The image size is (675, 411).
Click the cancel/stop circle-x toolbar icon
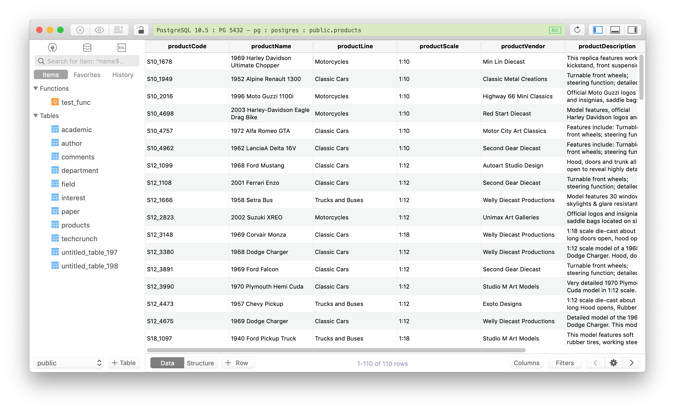80,30
